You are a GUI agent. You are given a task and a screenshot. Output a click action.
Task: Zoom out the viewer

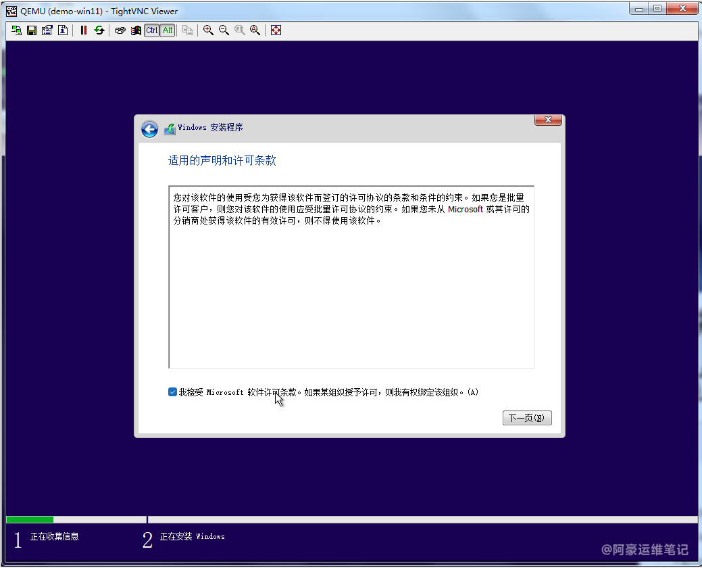(x=224, y=30)
